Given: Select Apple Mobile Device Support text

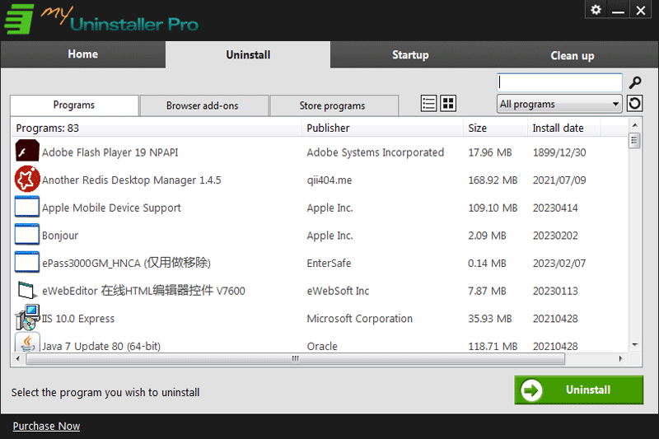Looking at the screenshot, I should point(111,208).
